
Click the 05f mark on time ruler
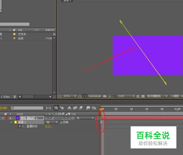(116, 109)
